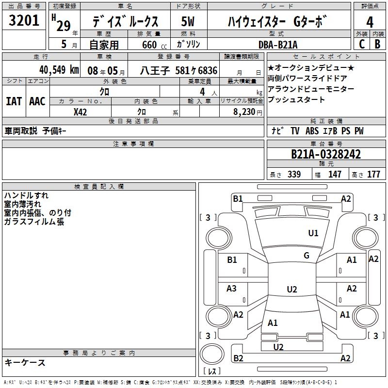Select registration number 八王子 581ケ6836
The image size is (388, 388).
click(178, 71)
